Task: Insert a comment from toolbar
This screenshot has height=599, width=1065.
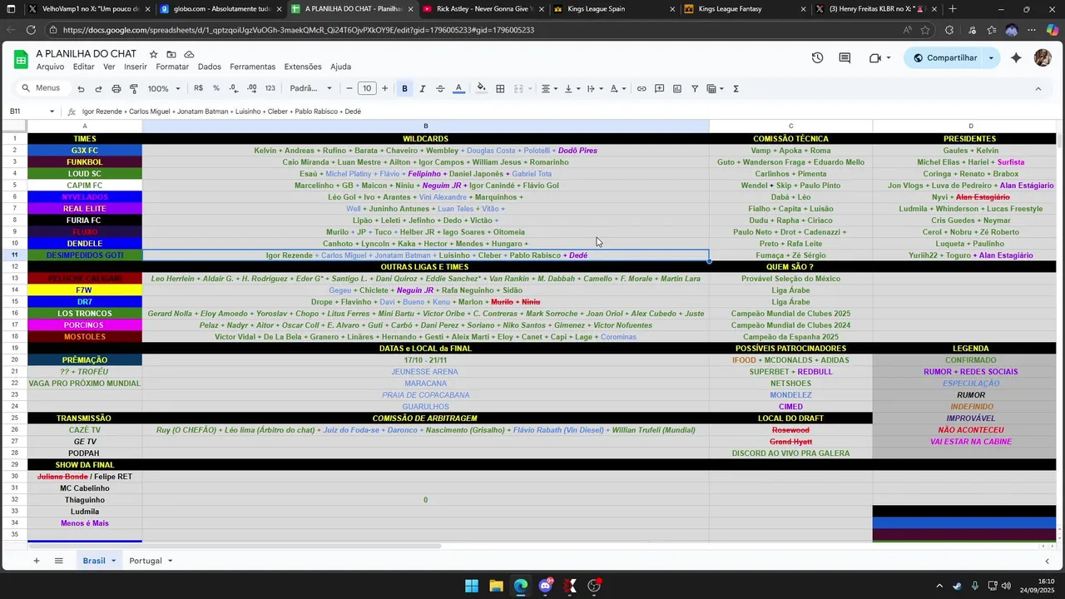Action: (x=659, y=89)
